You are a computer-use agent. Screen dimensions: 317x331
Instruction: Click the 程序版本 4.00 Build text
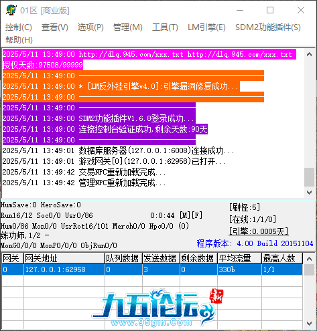pos(255,243)
